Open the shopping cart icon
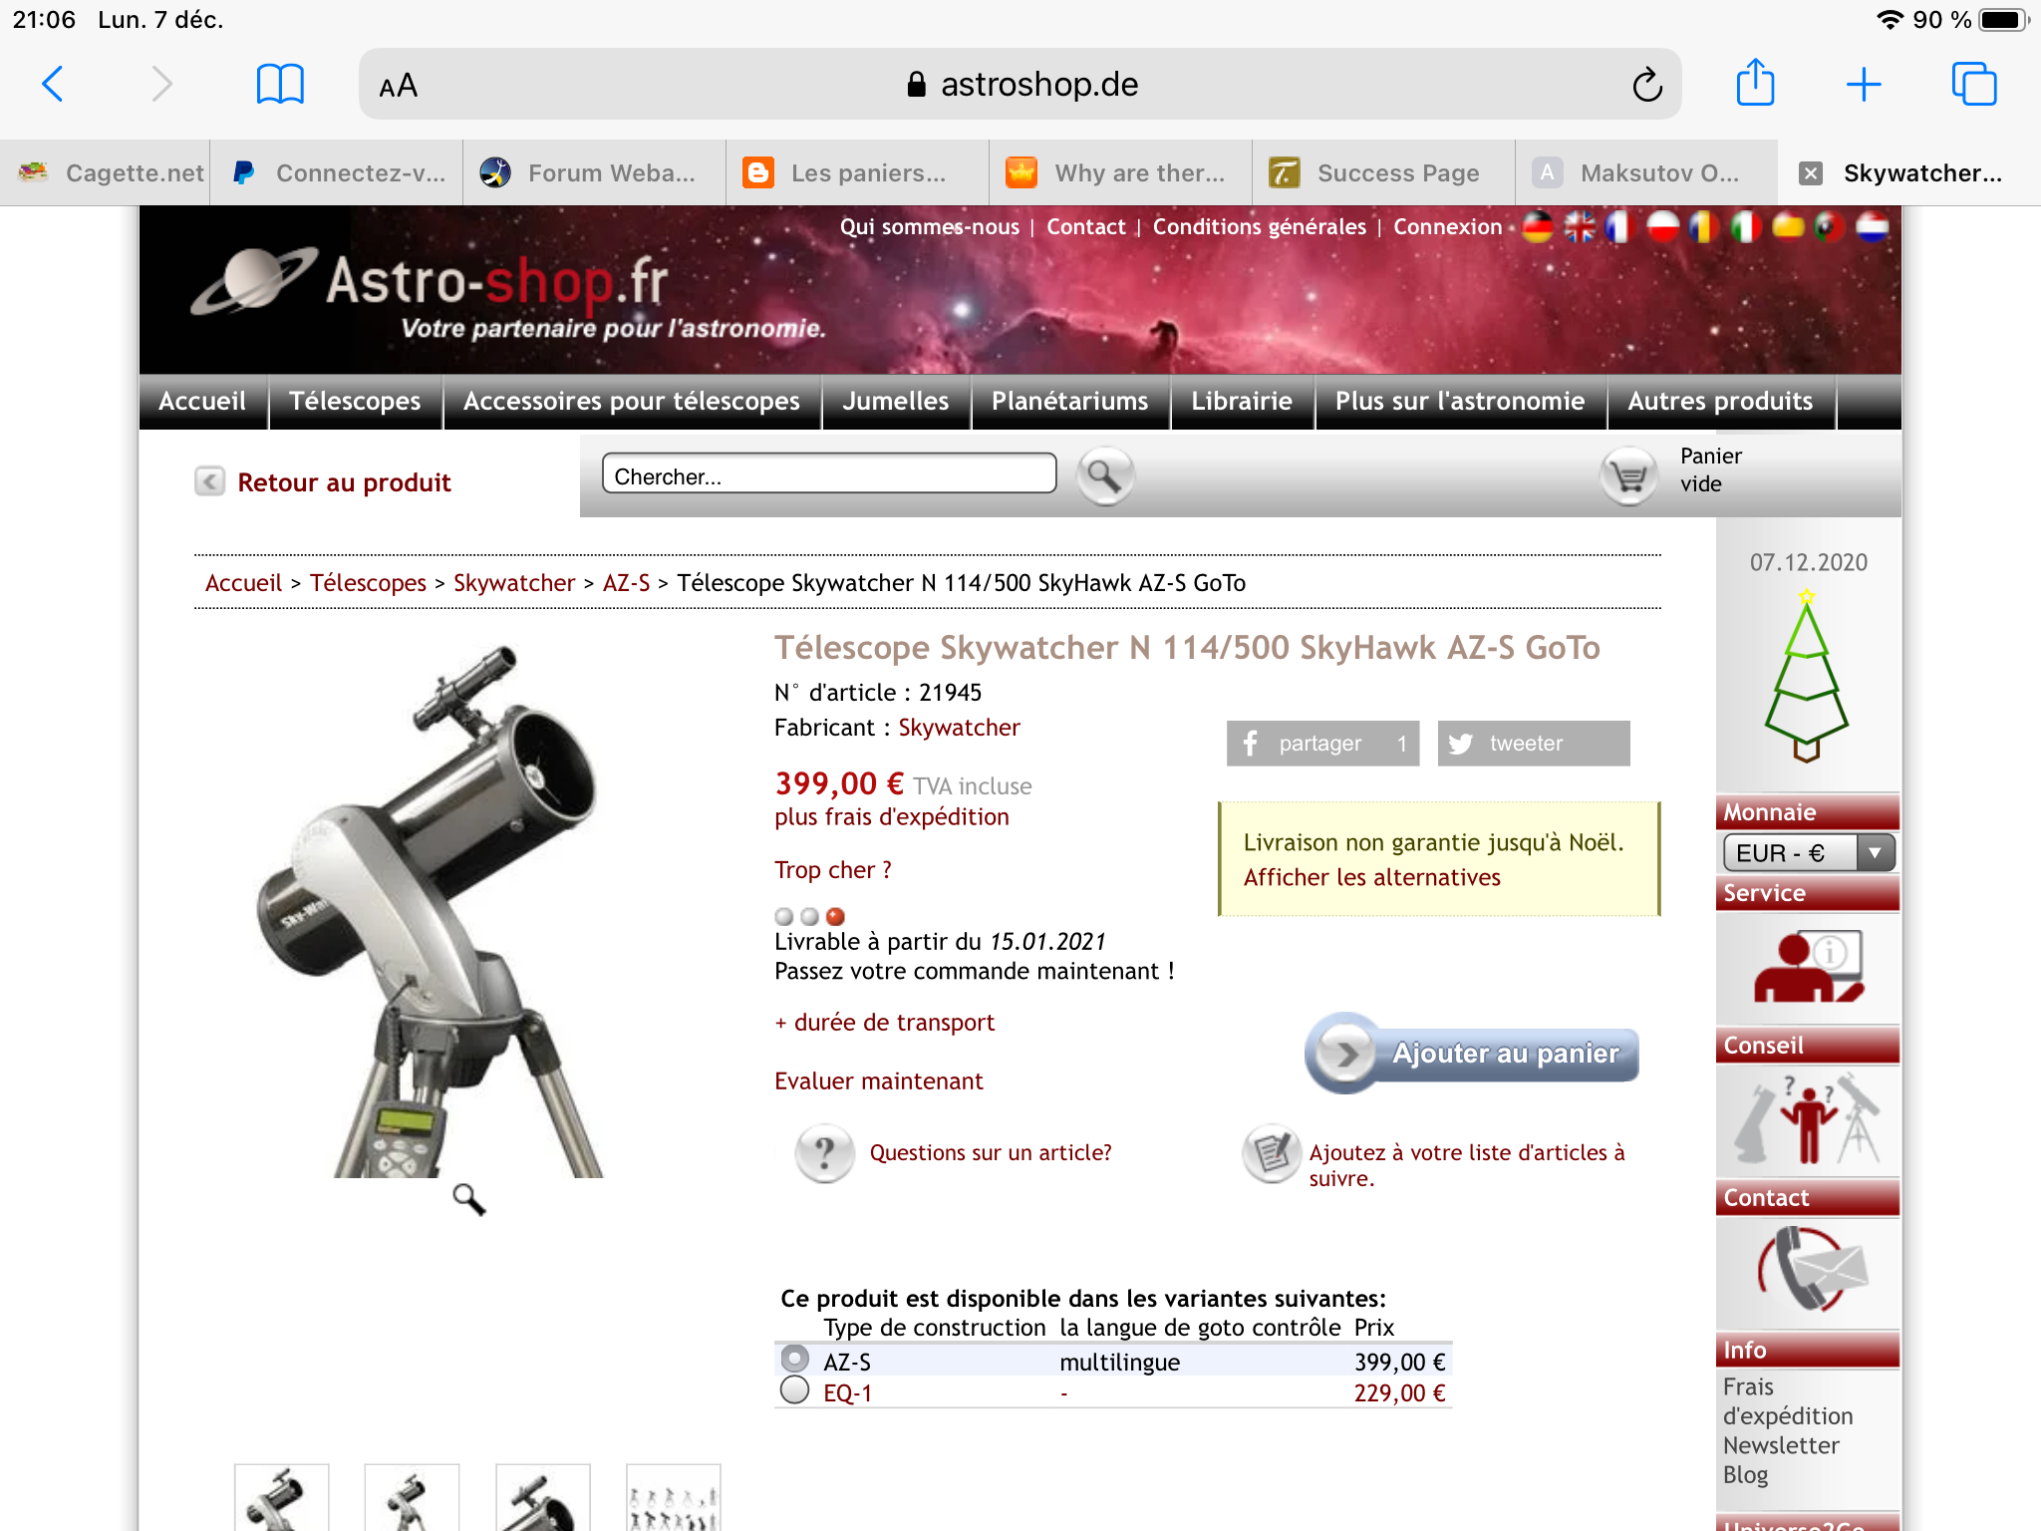2041x1531 pixels. pos(1628,475)
